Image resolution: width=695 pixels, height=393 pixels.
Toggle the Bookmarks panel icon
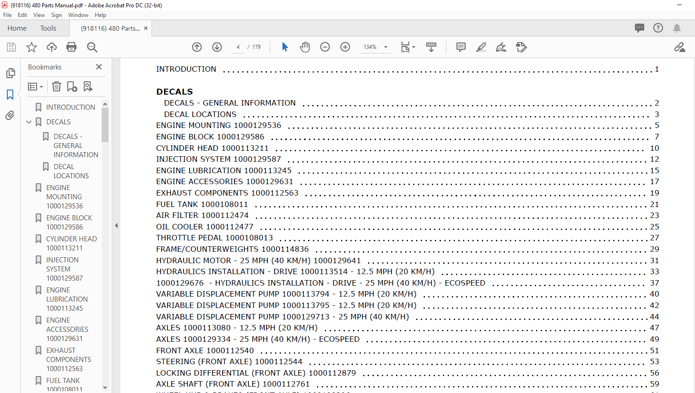[x=10, y=95]
